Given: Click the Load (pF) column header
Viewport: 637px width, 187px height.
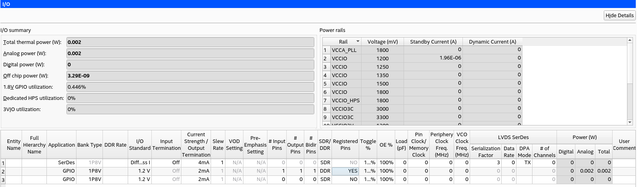Looking at the screenshot, I should click(x=402, y=145).
